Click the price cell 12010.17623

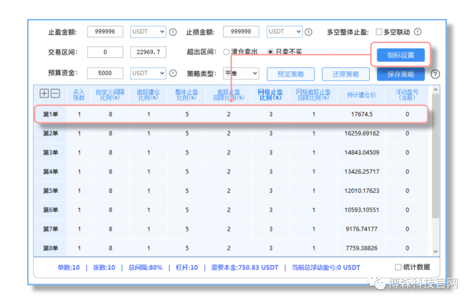[362, 191]
